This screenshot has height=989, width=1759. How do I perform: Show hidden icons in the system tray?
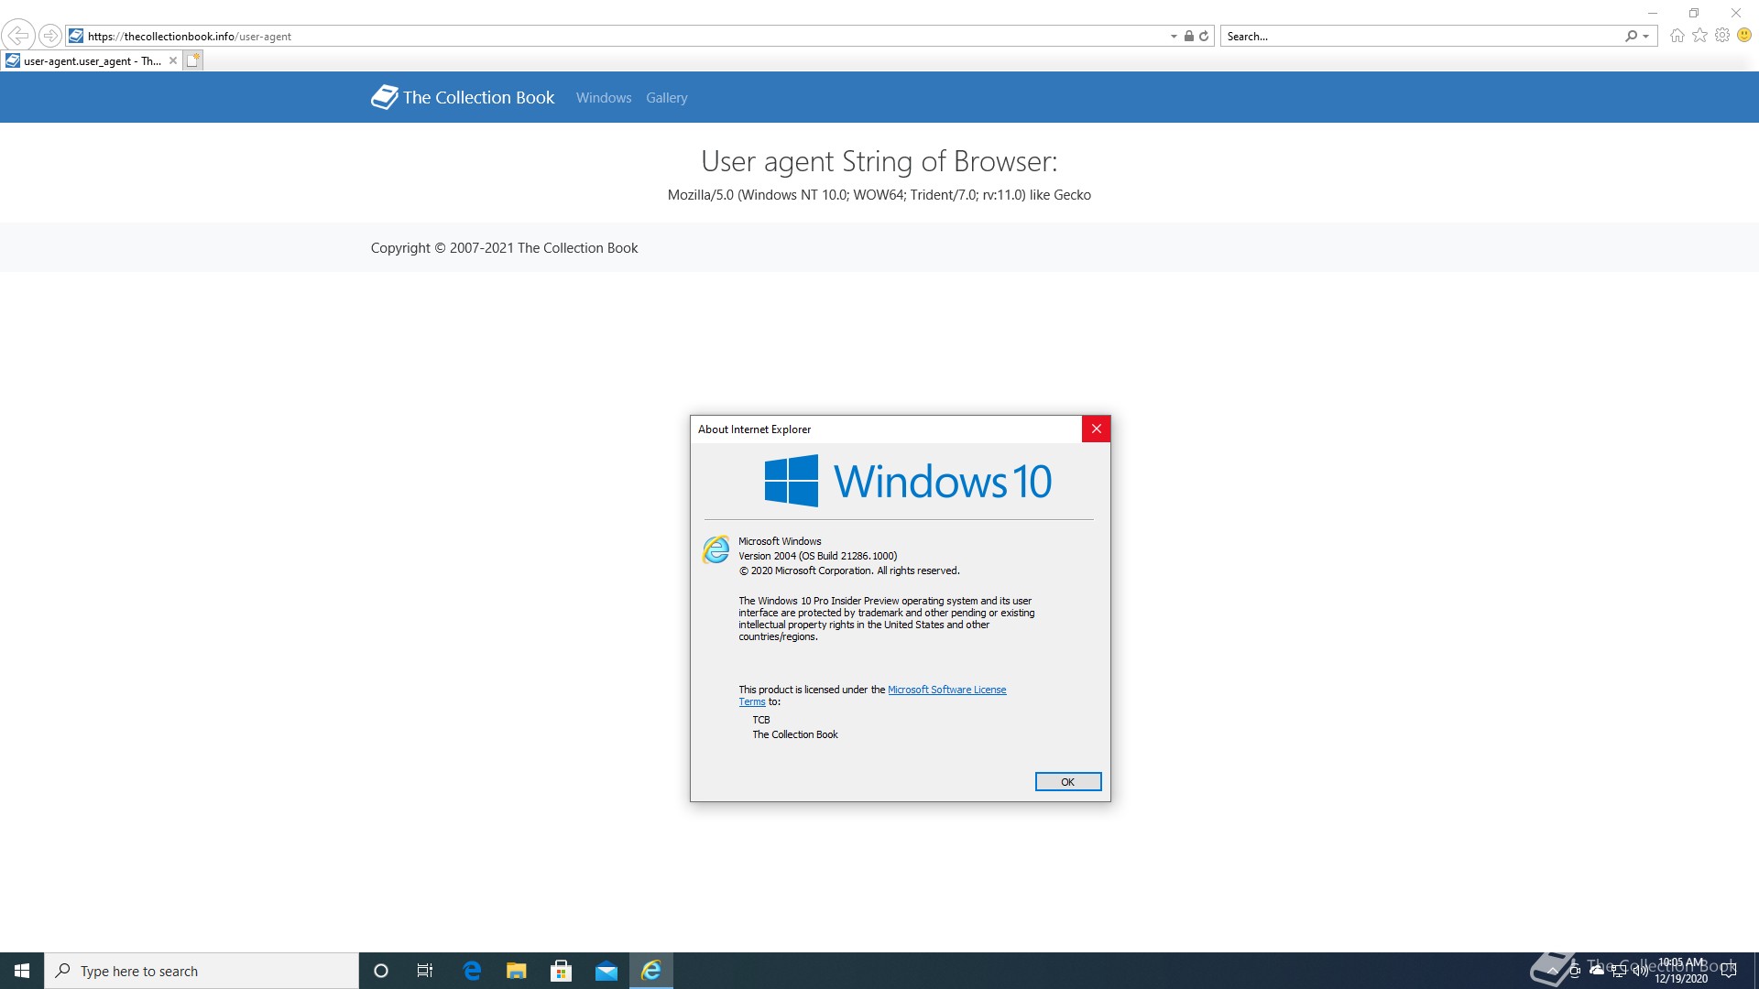click(1553, 971)
